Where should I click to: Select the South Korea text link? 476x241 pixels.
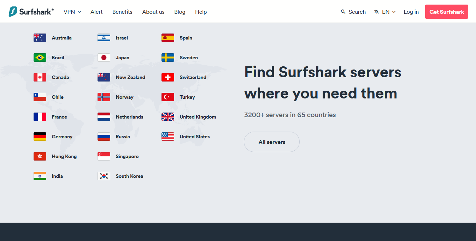click(x=129, y=176)
